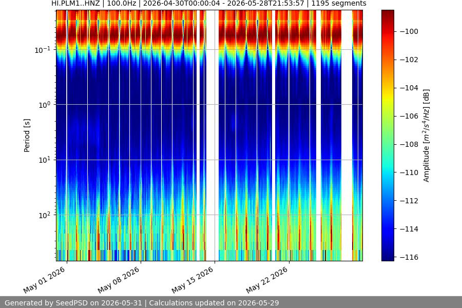The width and height of the screenshot is (462, 308).
Task: Click the 'Period [s]' y-axis label
Action: (27, 136)
